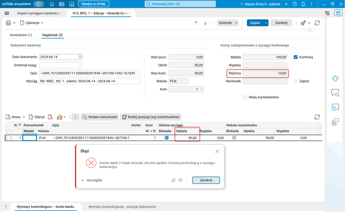Image resolution: width=345 pixels, height=212 pixels.
Task: Select all rows with the header checkbox
Action: [x=9, y=131]
